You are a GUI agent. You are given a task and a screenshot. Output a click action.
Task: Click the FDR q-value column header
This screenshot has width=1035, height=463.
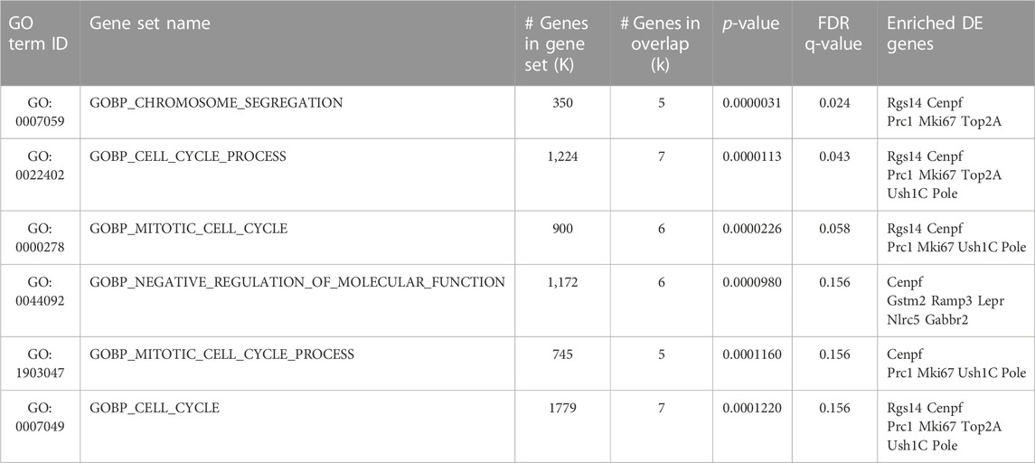tap(836, 33)
